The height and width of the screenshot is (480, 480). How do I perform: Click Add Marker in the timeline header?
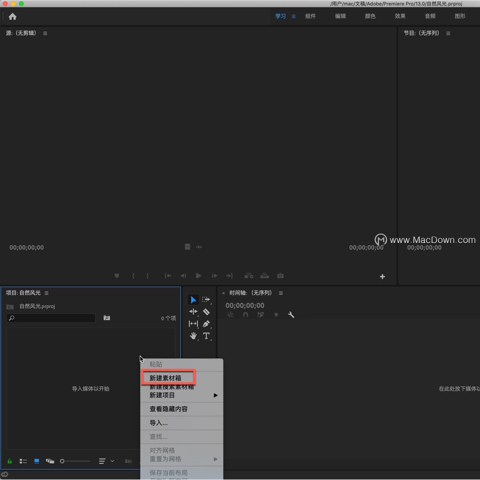click(x=276, y=315)
